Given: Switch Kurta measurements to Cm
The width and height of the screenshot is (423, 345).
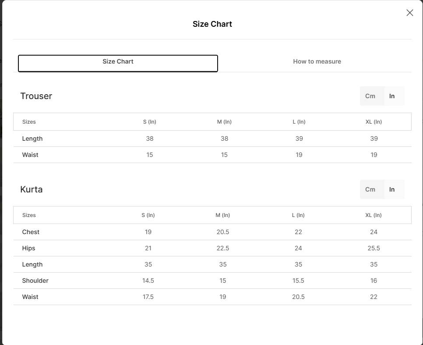Looking at the screenshot, I should [370, 190].
